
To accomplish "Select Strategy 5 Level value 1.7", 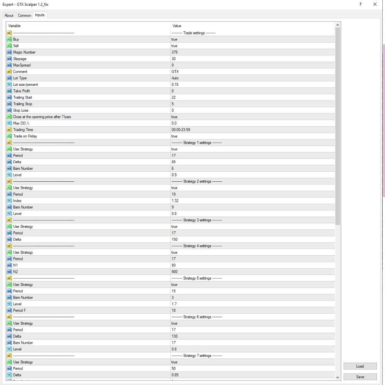I will (x=174, y=304).
